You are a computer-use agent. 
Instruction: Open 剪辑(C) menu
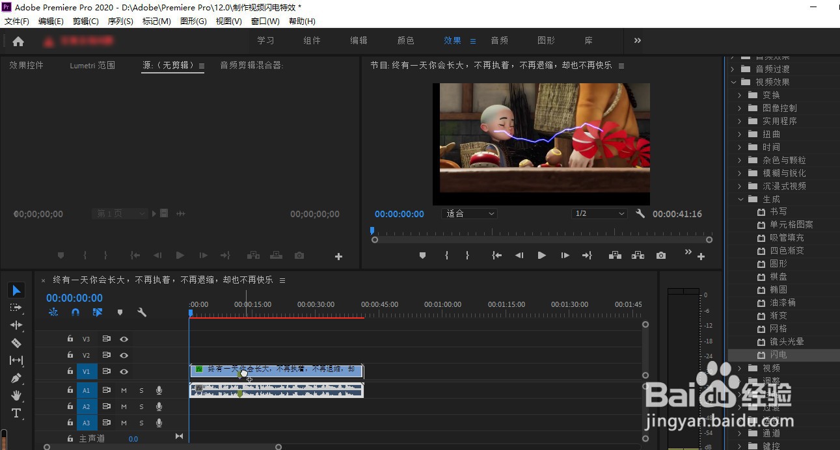tap(86, 21)
